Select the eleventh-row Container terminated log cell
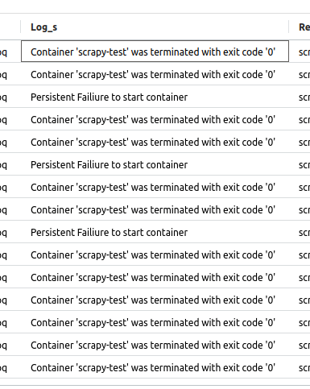 coord(155,277)
